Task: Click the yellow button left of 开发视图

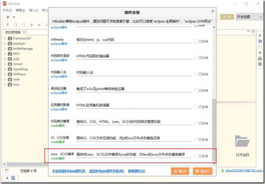Action: point(227,17)
